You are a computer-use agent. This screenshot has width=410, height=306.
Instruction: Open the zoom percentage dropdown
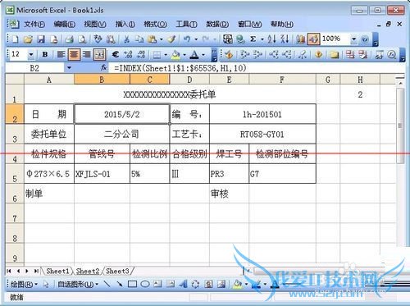pyautogui.click(x=353, y=39)
